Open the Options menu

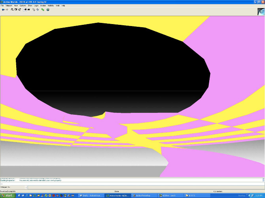[23, 6]
